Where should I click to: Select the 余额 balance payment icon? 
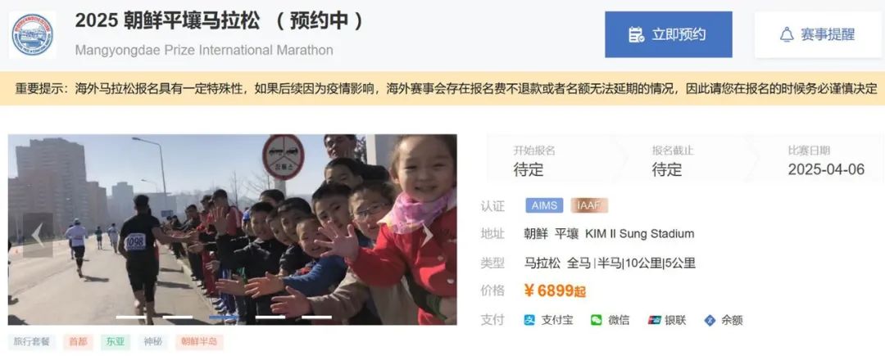710,321
